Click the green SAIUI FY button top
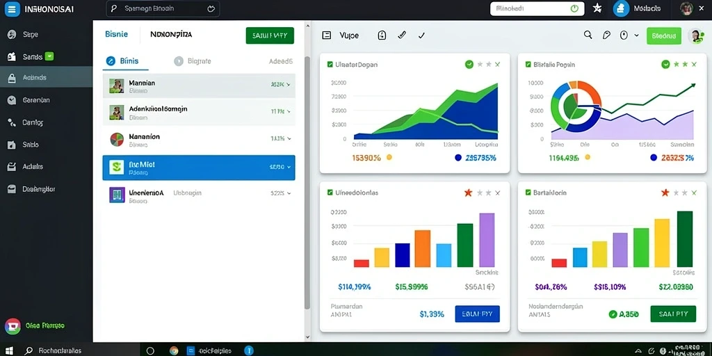The width and height of the screenshot is (712, 356). point(270,35)
